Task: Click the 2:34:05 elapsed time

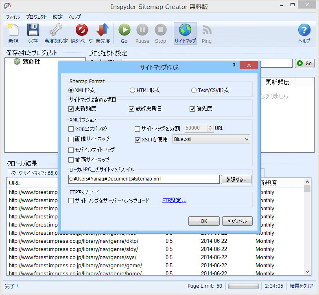Action: [x=274, y=286]
